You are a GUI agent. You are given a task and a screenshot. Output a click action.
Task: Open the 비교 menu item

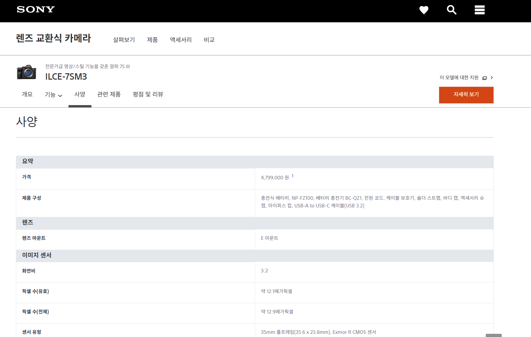click(209, 40)
